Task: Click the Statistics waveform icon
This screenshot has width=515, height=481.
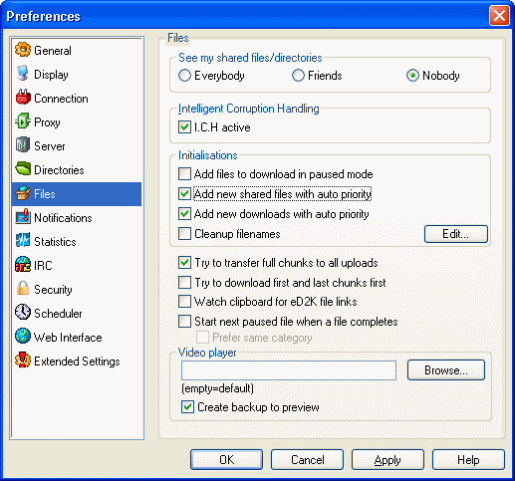Action: tap(23, 241)
